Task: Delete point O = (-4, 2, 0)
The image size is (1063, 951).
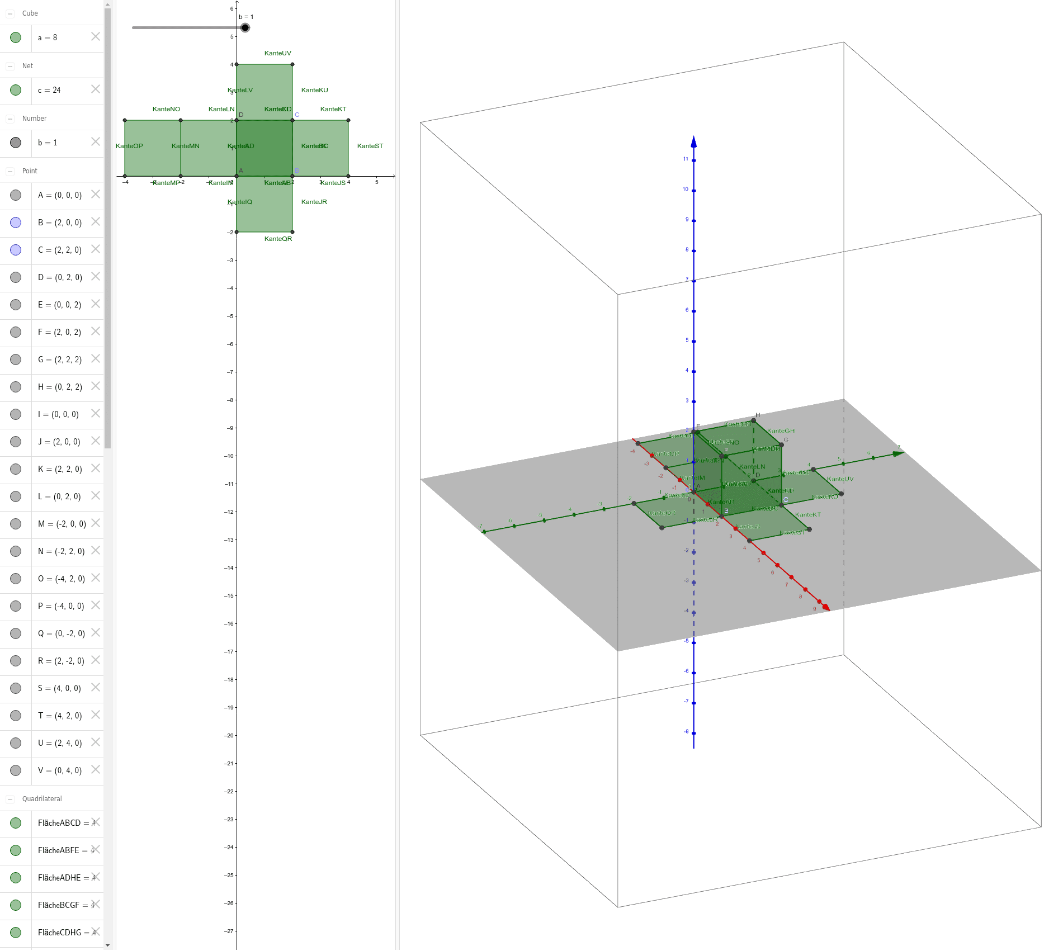Action: pyautogui.click(x=96, y=578)
